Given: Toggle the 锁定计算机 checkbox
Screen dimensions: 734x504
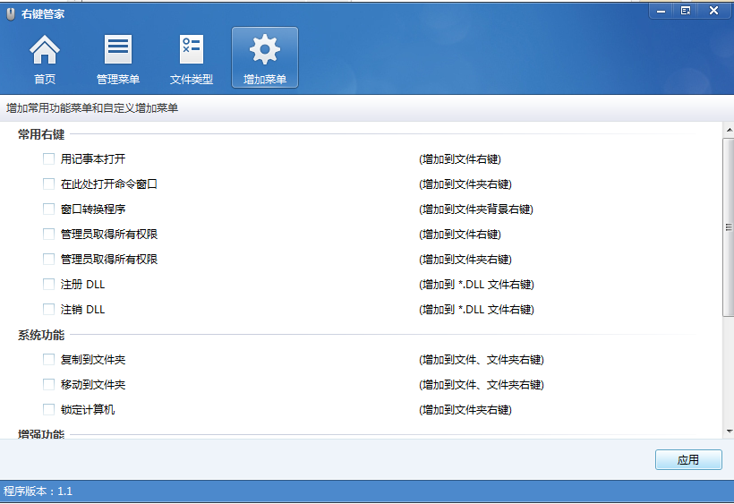Looking at the screenshot, I should coord(49,410).
